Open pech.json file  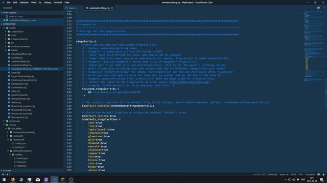pos(20,147)
